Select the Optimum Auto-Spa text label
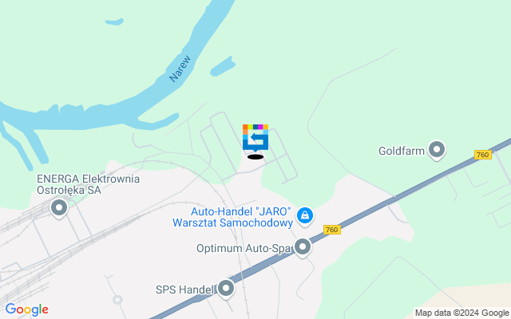Viewport: 511px width, 319px height. (244, 248)
